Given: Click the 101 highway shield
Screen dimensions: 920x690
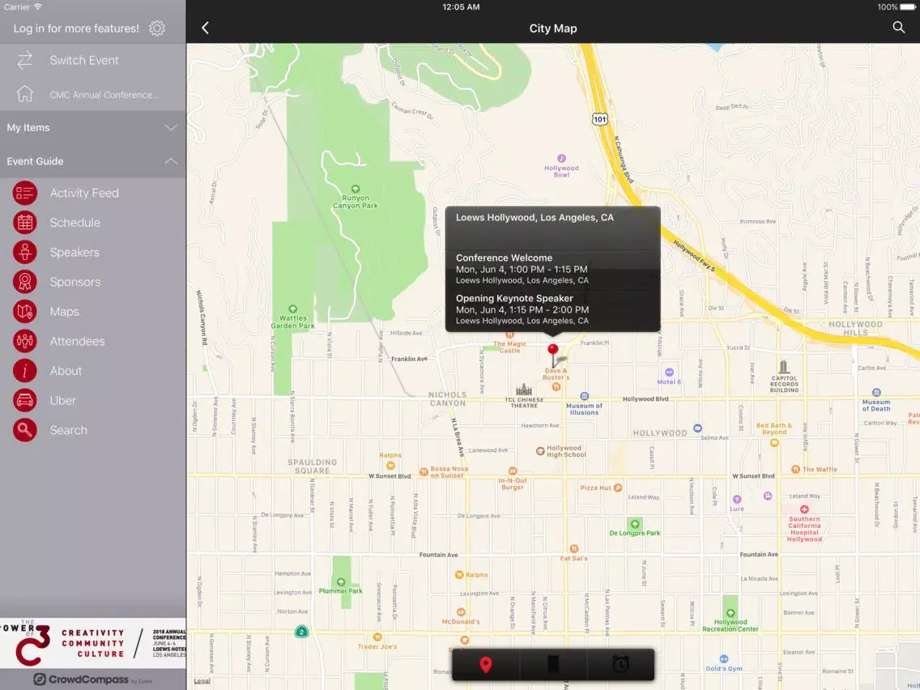Looking at the screenshot, I should pyautogui.click(x=599, y=119).
